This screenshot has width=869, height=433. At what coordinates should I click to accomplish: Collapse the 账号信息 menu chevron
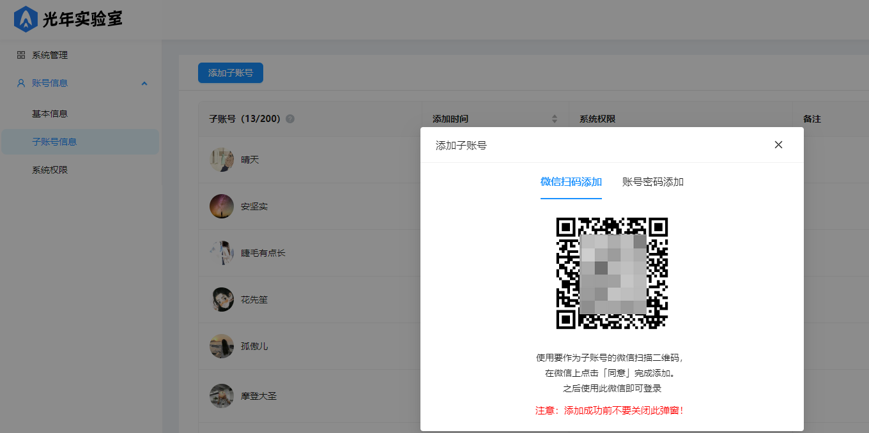144,83
